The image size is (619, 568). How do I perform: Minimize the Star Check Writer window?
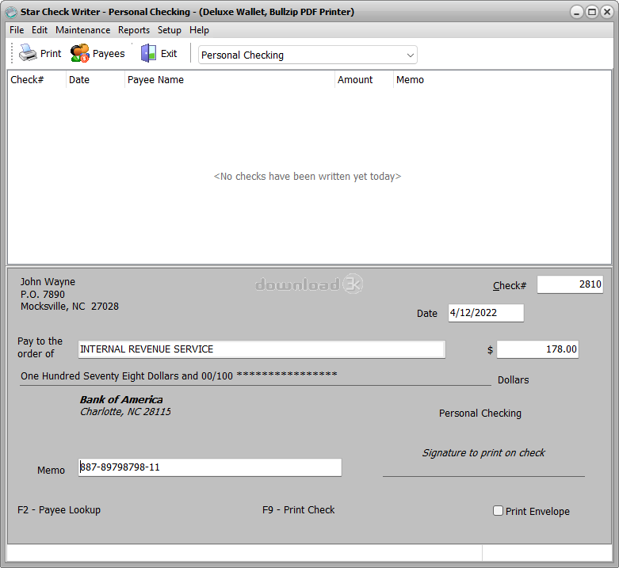coord(577,12)
